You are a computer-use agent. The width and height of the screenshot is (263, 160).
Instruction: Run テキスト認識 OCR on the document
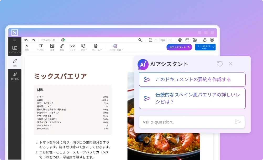[x=115, y=47]
